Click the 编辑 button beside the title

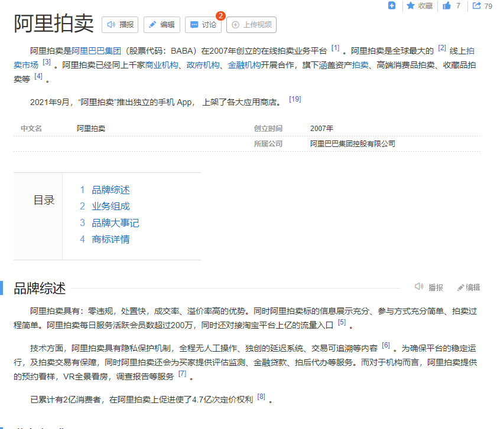click(x=162, y=25)
